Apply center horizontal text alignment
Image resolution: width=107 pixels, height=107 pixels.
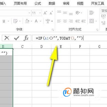pos(65,21)
